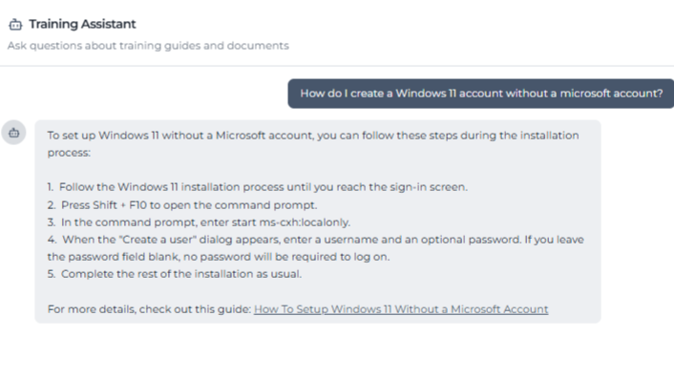This screenshot has width=674, height=379.
Task: Click the text "For more details, check out this guide:"
Action: [149, 309]
